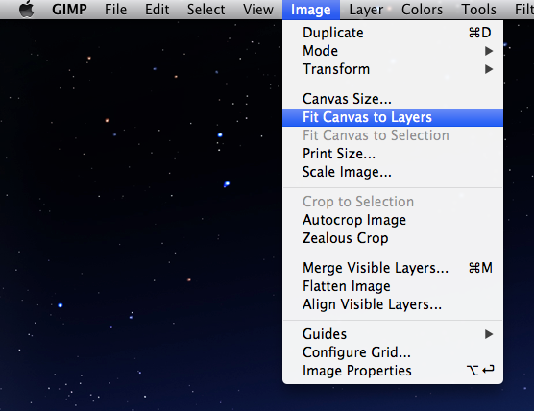
Task: Expand the Transform submenu arrow
Action: (489, 69)
